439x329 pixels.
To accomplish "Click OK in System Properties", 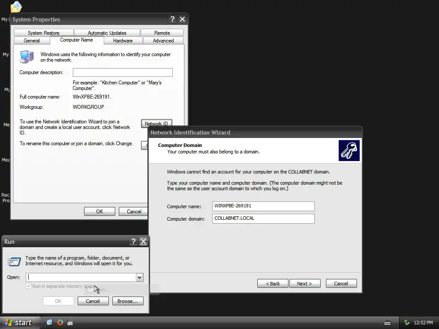I will [99, 212].
